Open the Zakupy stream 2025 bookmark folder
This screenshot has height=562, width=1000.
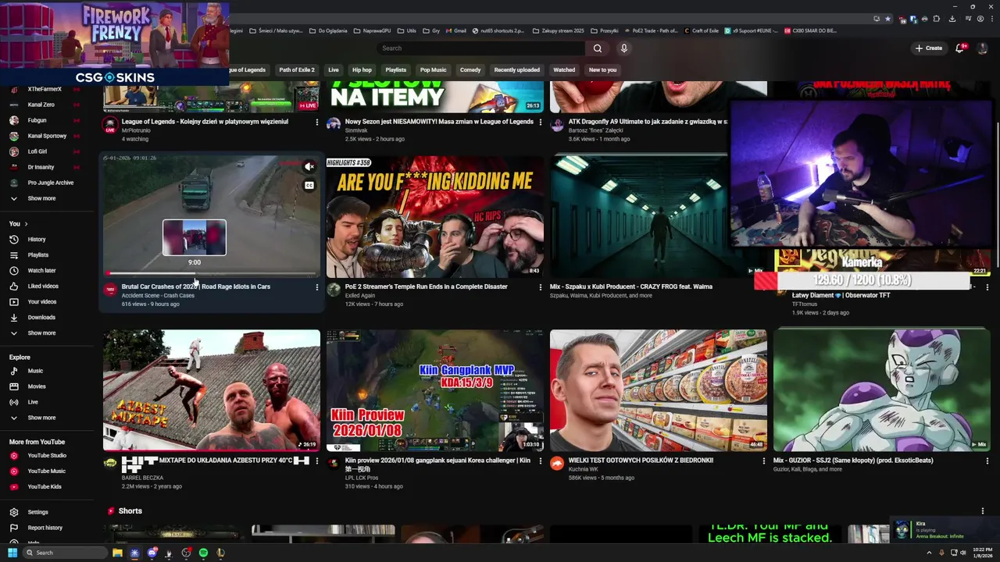click(558, 30)
